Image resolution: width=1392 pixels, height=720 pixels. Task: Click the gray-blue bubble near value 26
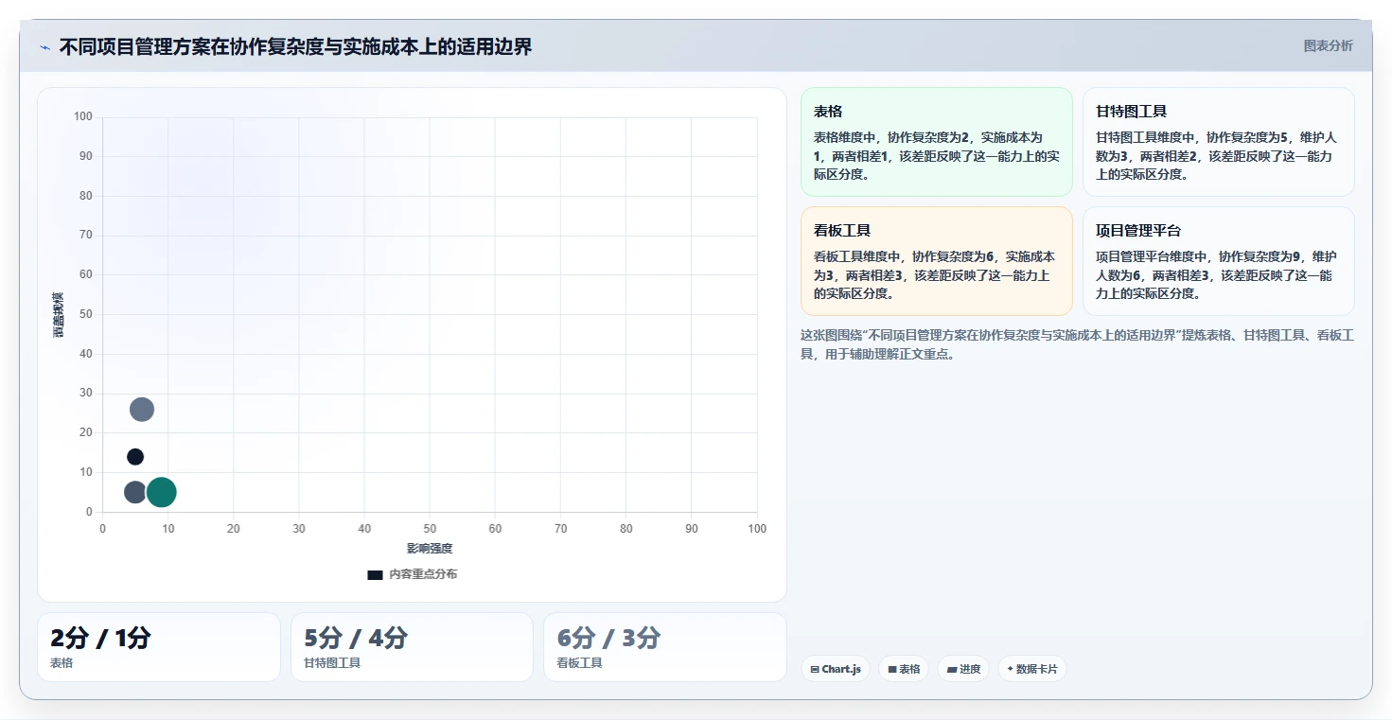(x=142, y=410)
